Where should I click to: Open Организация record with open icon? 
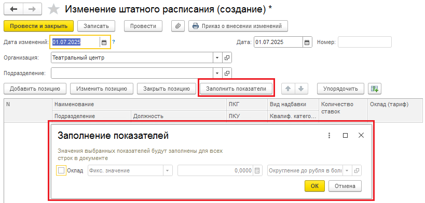227,57
